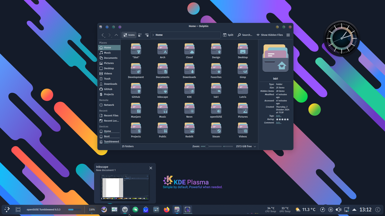Open the Neon folder

[189, 110]
